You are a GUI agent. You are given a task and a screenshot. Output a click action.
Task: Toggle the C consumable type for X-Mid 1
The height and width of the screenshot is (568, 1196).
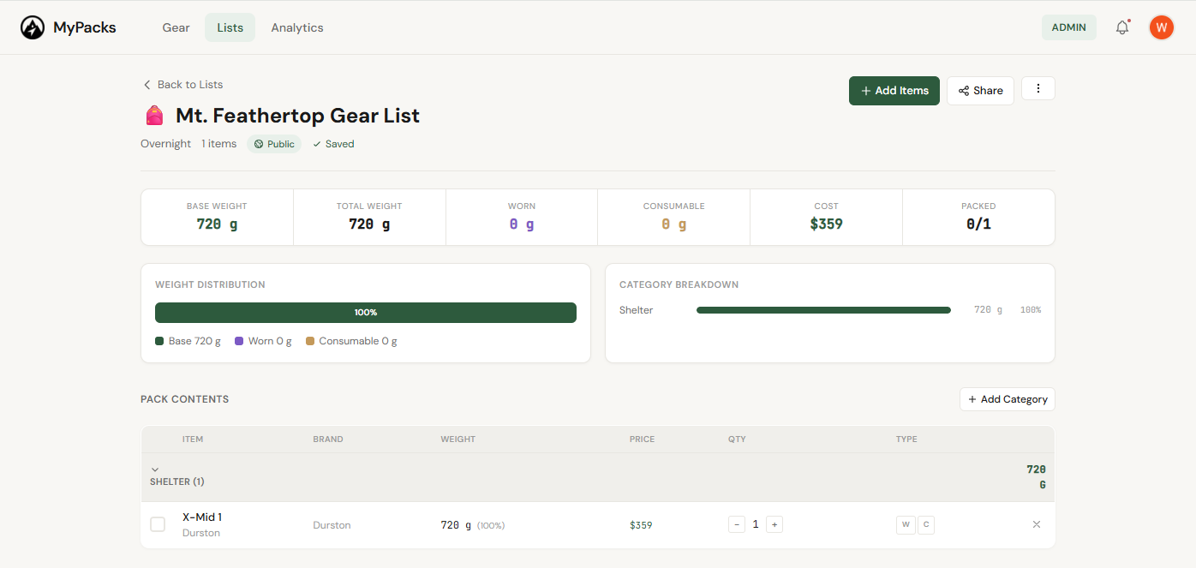pos(926,524)
